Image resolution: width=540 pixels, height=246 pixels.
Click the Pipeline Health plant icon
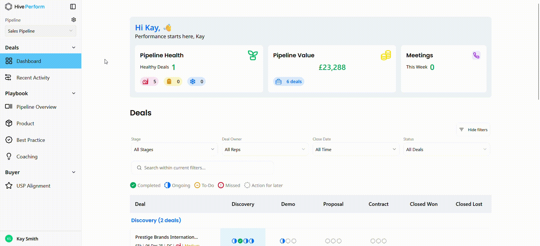coord(253,55)
